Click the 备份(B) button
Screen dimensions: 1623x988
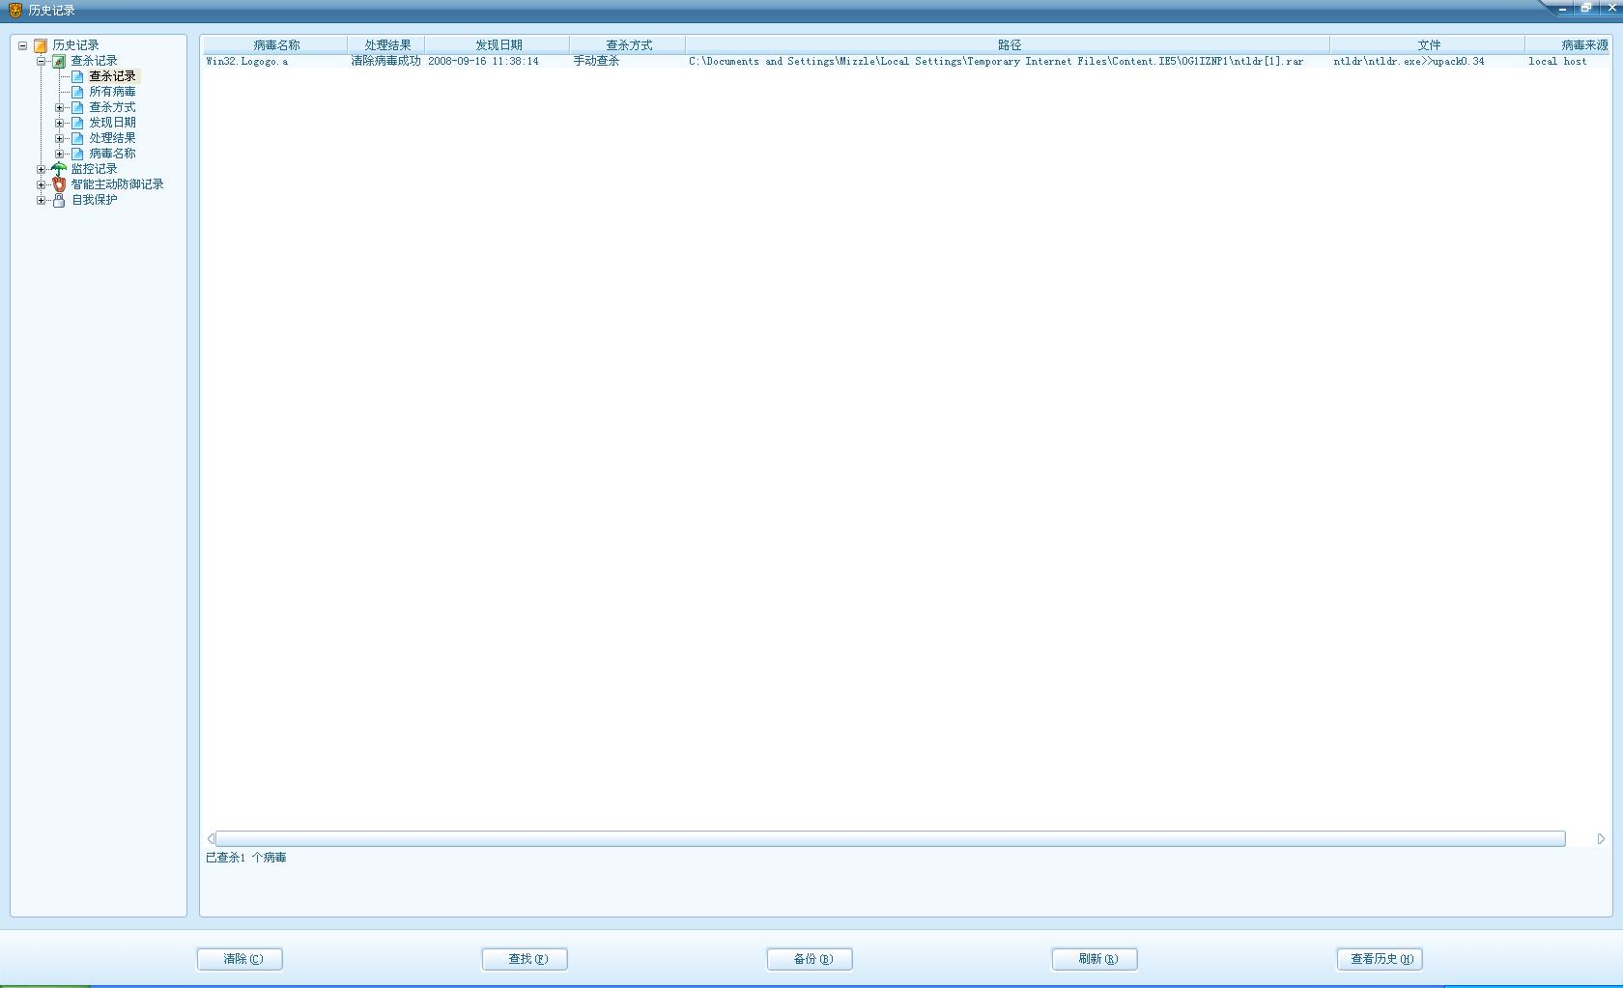pos(810,959)
